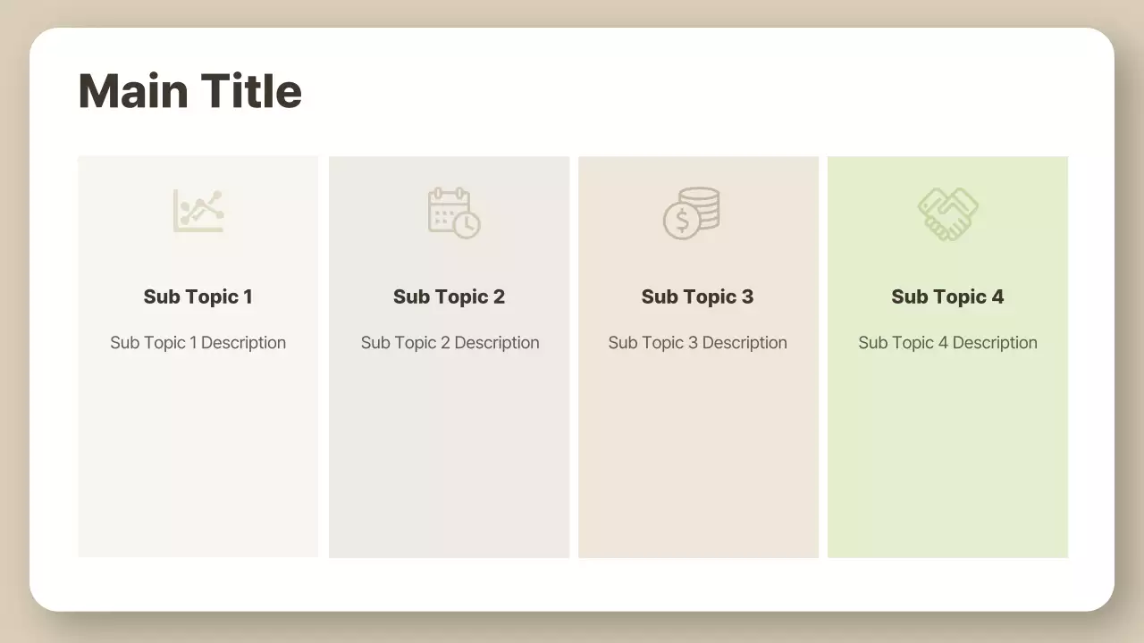Select the handshake icon in the green card
1144x643 pixels.
tap(947, 213)
